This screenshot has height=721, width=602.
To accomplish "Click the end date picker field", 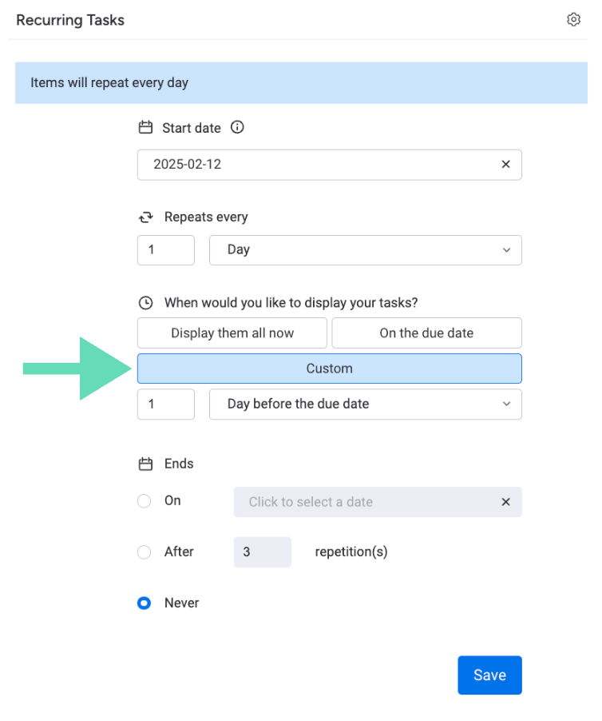I will pos(359,501).
